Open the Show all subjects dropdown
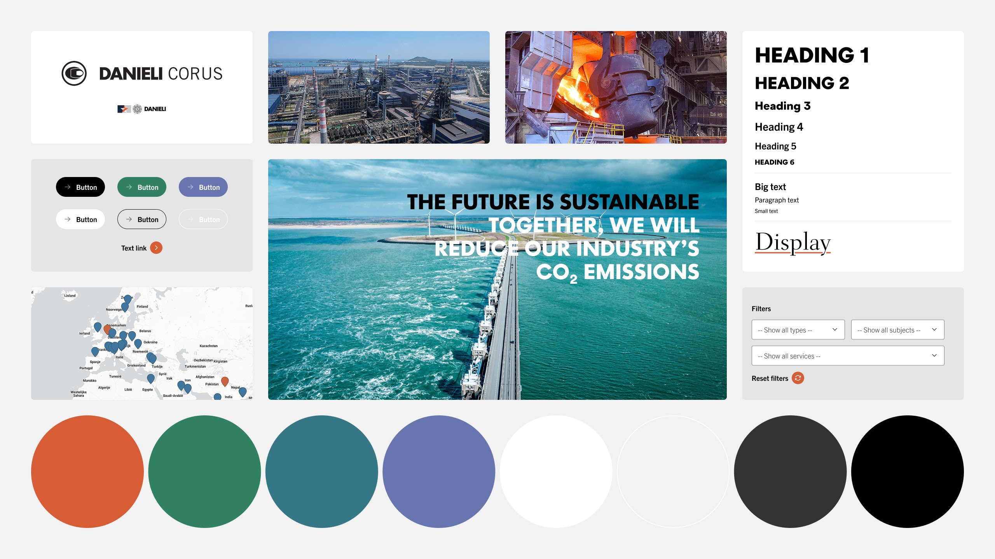Screen dimensions: 995x559 point(897,330)
